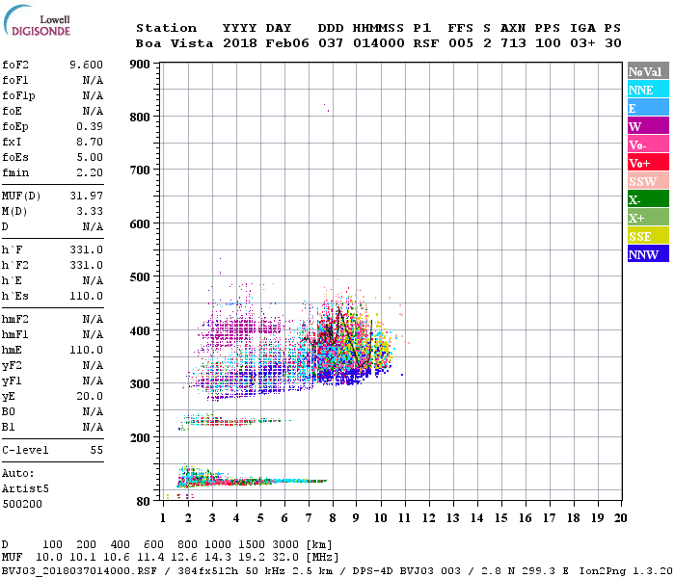Screen dimensions: 675x578
Task: Click the Artist5 auto-scaling label
Action: pyautogui.click(x=25, y=489)
